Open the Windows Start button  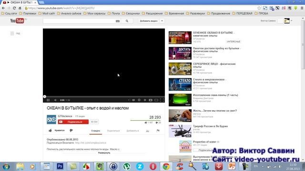(x=6, y=166)
